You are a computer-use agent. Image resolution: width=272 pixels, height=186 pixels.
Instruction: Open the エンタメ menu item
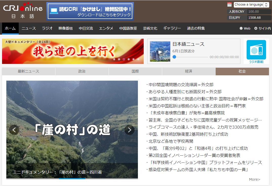106,28
